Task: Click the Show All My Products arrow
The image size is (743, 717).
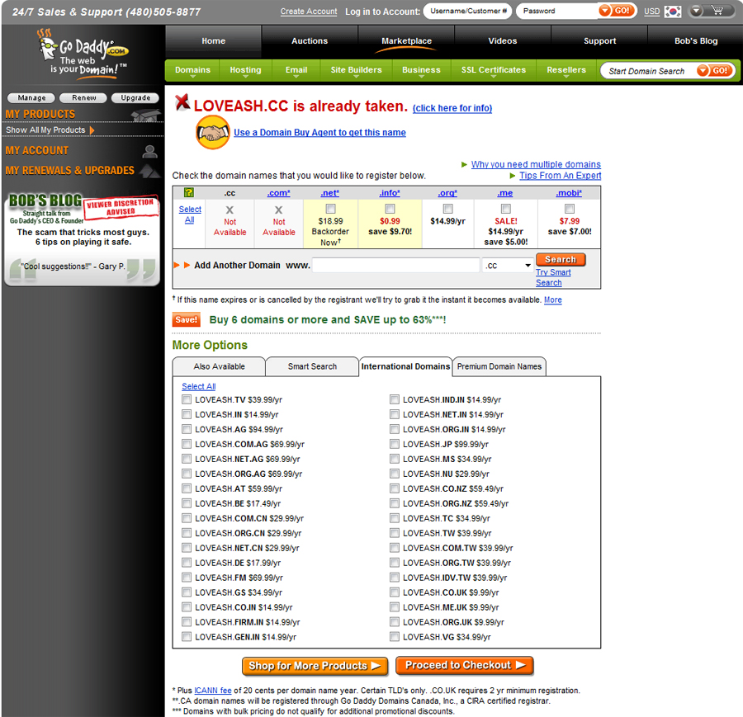Action: pyautogui.click(x=92, y=130)
